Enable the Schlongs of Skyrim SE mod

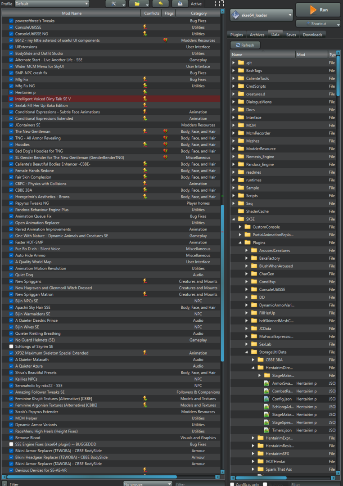click(11, 346)
